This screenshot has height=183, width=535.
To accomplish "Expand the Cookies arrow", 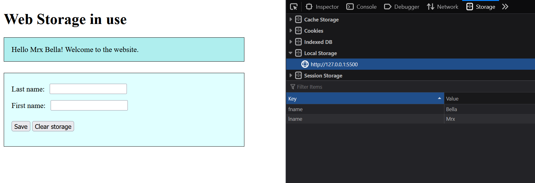I will pyautogui.click(x=291, y=30).
